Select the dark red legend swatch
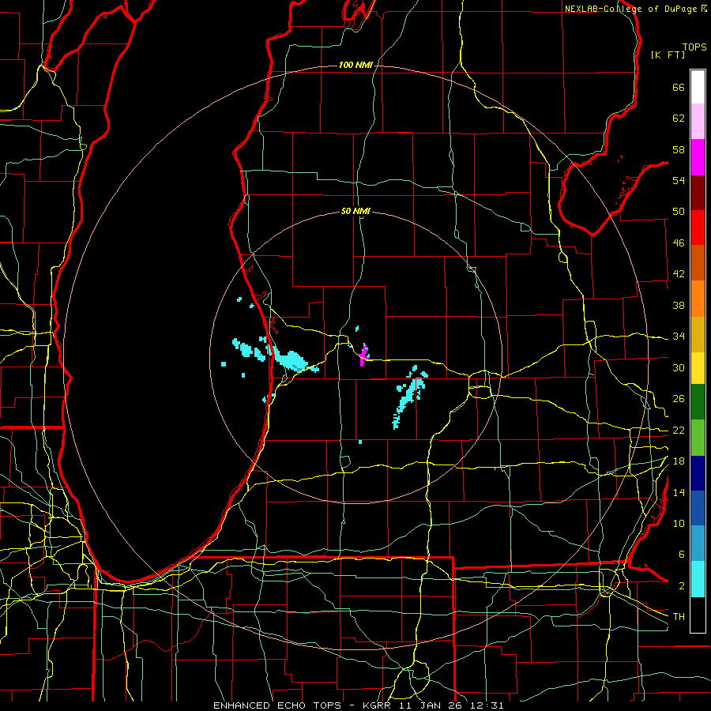Viewport: 711px width, 711px height. click(x=698, y=192)
